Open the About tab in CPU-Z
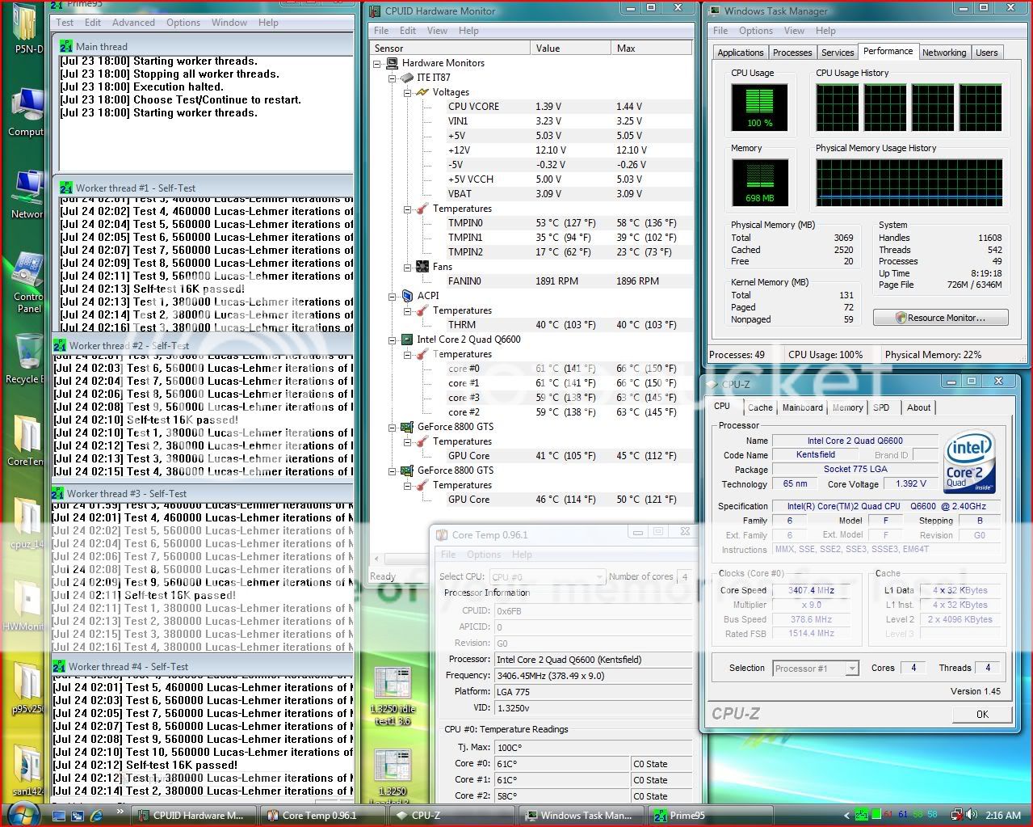This screenshot has width=1033, height=827. click(x=918, y=407)
